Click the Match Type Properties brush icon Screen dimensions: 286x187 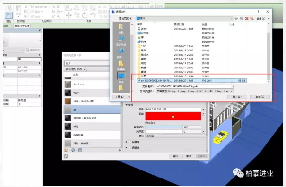tap(26, 17)
